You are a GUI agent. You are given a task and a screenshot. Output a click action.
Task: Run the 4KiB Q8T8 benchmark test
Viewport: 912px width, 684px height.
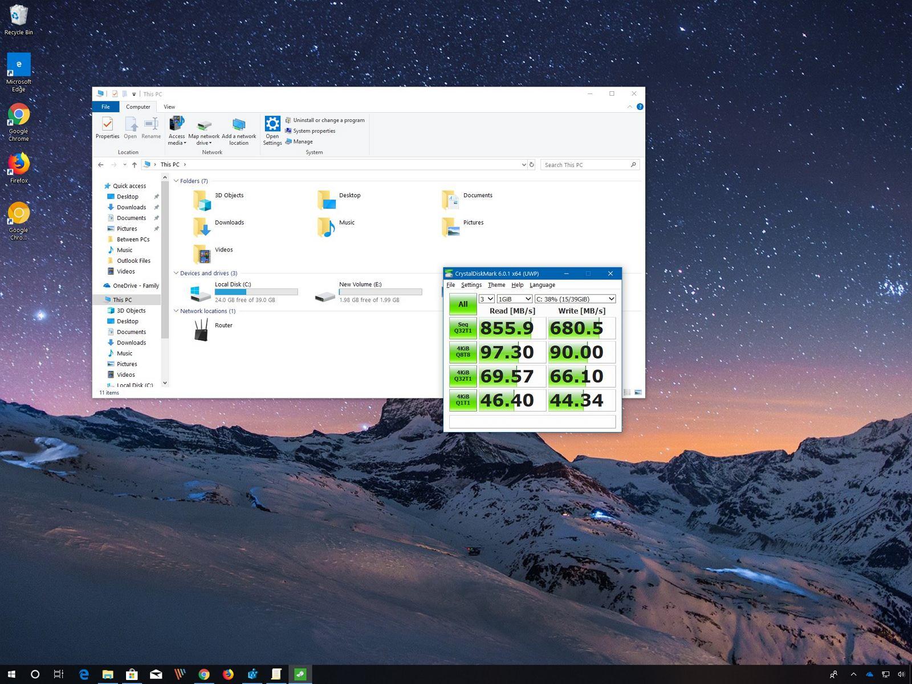tap(462, 352)
